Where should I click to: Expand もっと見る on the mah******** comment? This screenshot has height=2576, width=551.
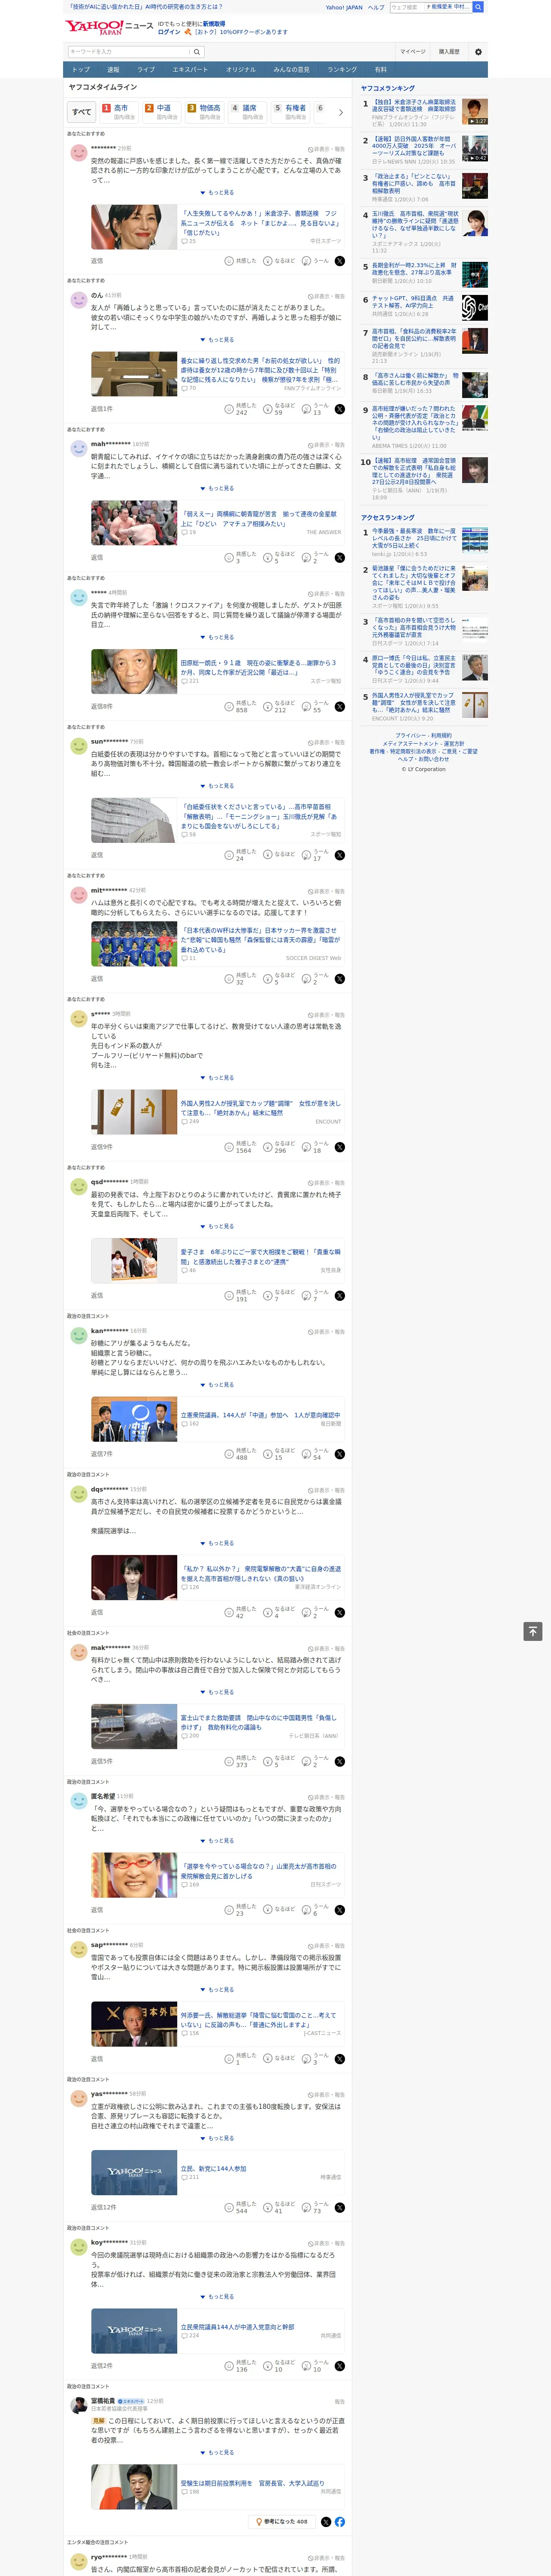pyautogui.click(x=217, y=488)
